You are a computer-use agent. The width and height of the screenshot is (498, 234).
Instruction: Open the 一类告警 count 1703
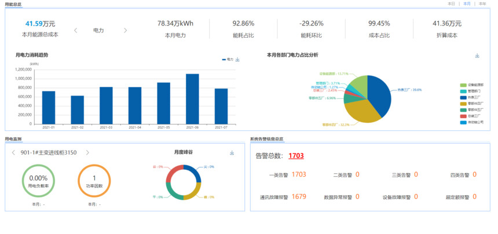tap(299, 174)
